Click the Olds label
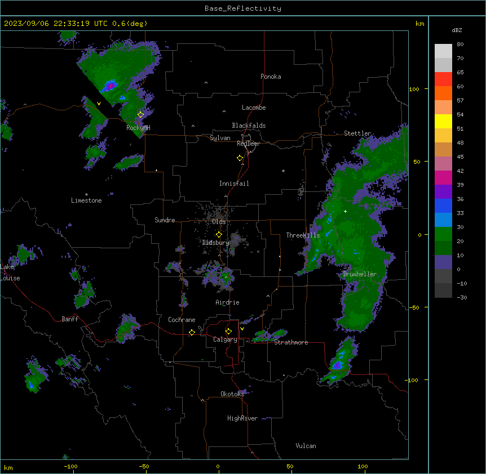 click(x=219, y=222)
